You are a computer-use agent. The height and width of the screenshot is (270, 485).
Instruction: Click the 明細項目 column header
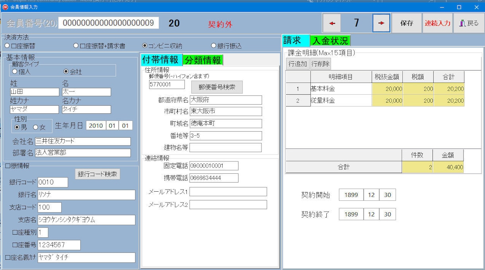[341, 77]
